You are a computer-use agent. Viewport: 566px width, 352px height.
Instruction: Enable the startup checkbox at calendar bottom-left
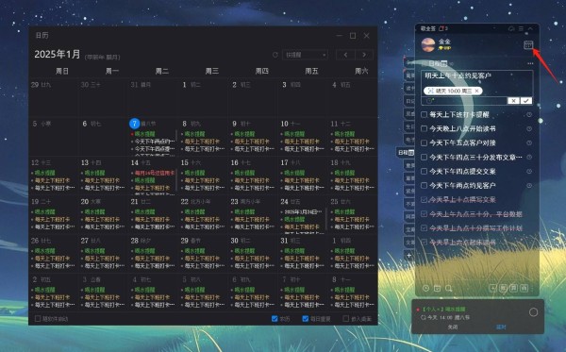[38, 319]
